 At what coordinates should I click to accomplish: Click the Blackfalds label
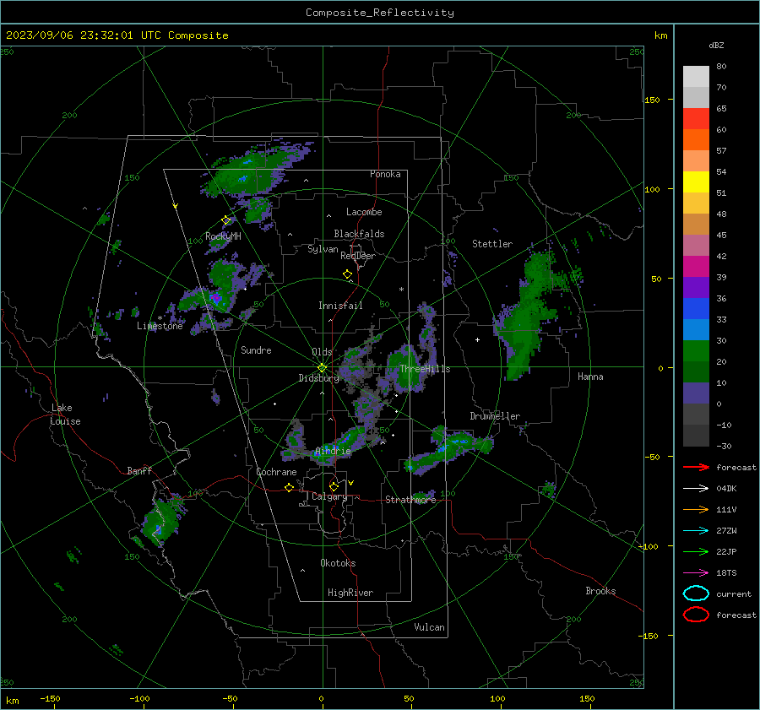[x=359, y=234]
